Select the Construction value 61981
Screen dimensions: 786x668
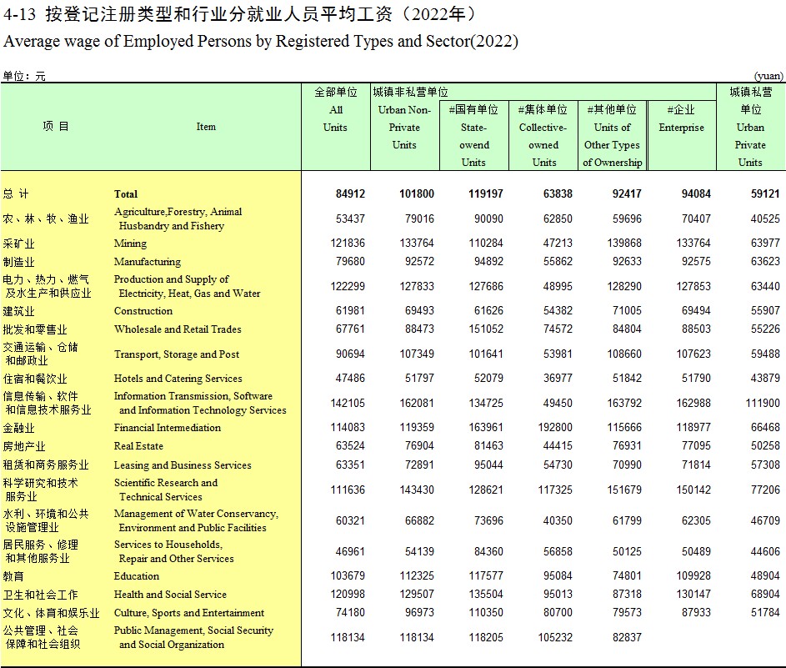coord(350,311)
